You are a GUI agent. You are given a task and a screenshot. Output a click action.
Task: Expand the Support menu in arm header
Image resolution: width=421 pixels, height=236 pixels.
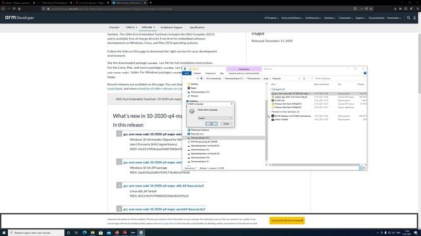tap(360, 18)
